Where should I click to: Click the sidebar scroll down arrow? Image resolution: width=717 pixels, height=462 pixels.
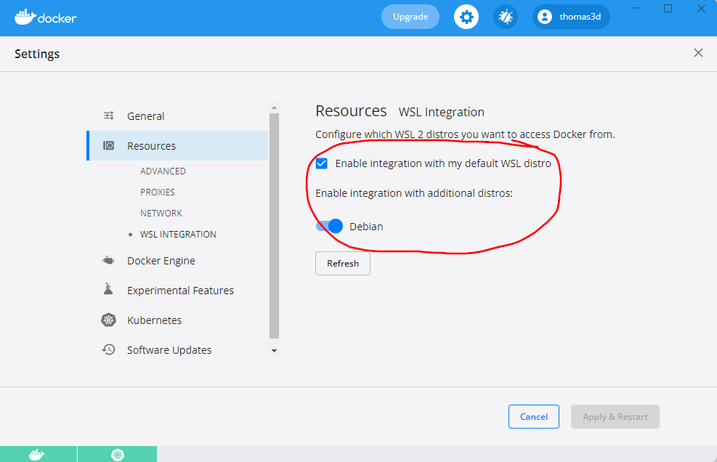(x=275, y=351)
